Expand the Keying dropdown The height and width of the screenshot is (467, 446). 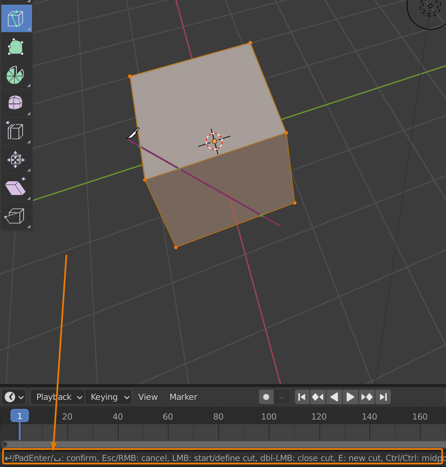[x=109, y=397]
